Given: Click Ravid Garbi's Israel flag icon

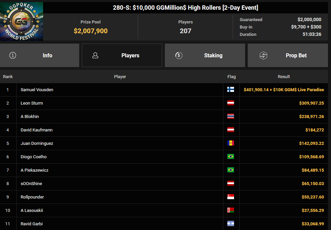Looking at the screenshot, I should pos(230,224).
